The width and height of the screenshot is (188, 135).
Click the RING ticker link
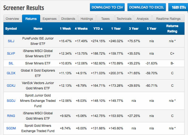coord(11,116)
